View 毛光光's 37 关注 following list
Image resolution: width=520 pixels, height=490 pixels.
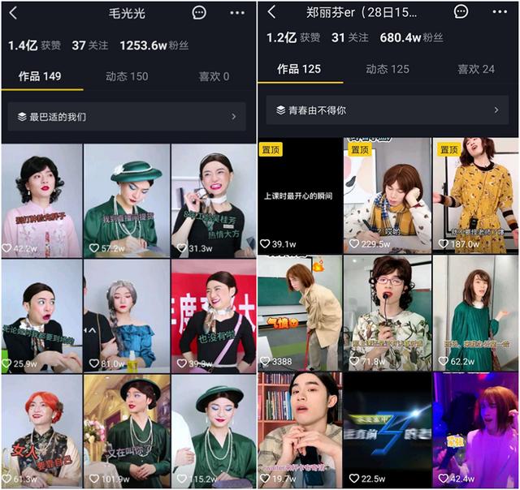coord(89,45)
